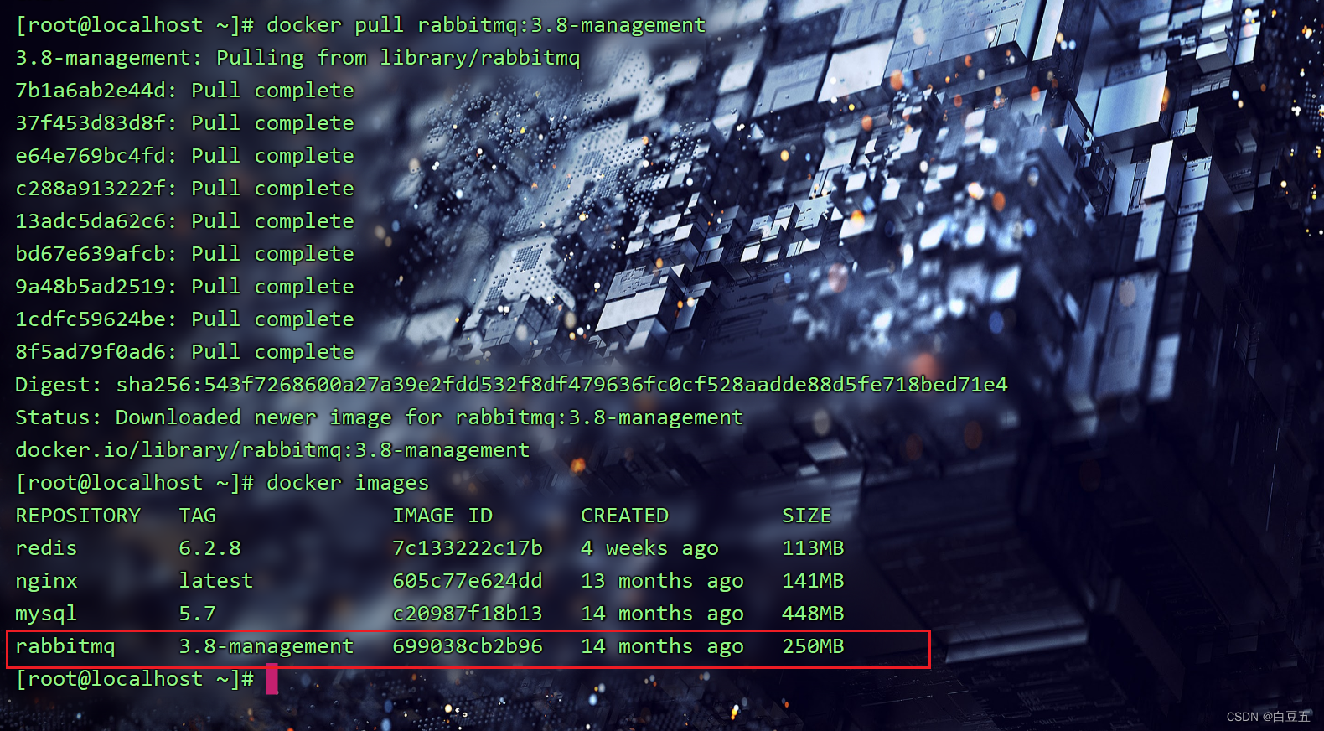Click image ID 7c133222c17b

[x=468, y=548]
